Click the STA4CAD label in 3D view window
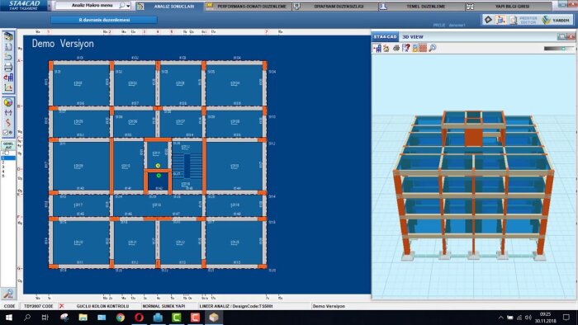 [385, 37]
